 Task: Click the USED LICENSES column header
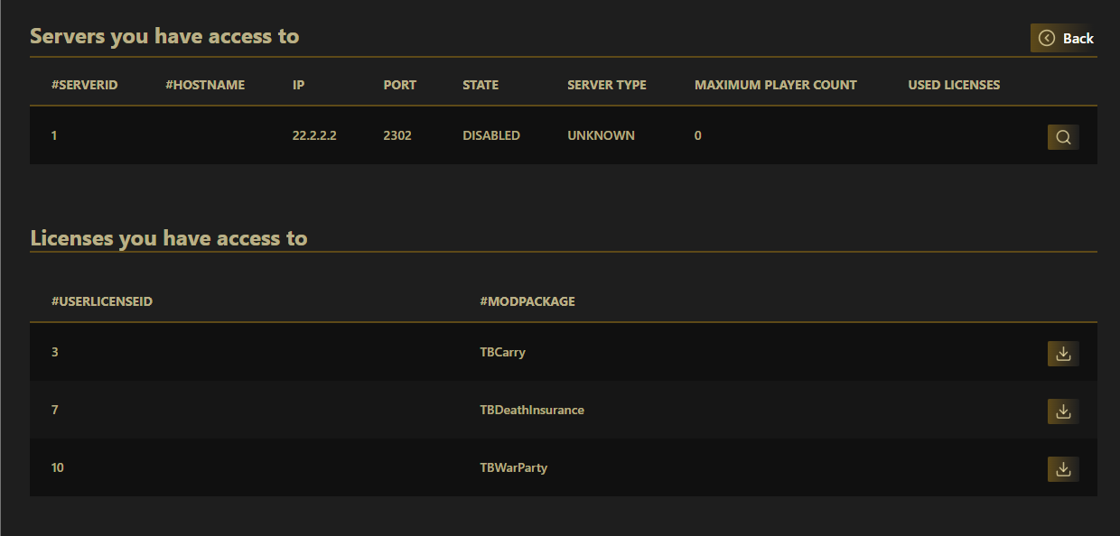[954, 85]
